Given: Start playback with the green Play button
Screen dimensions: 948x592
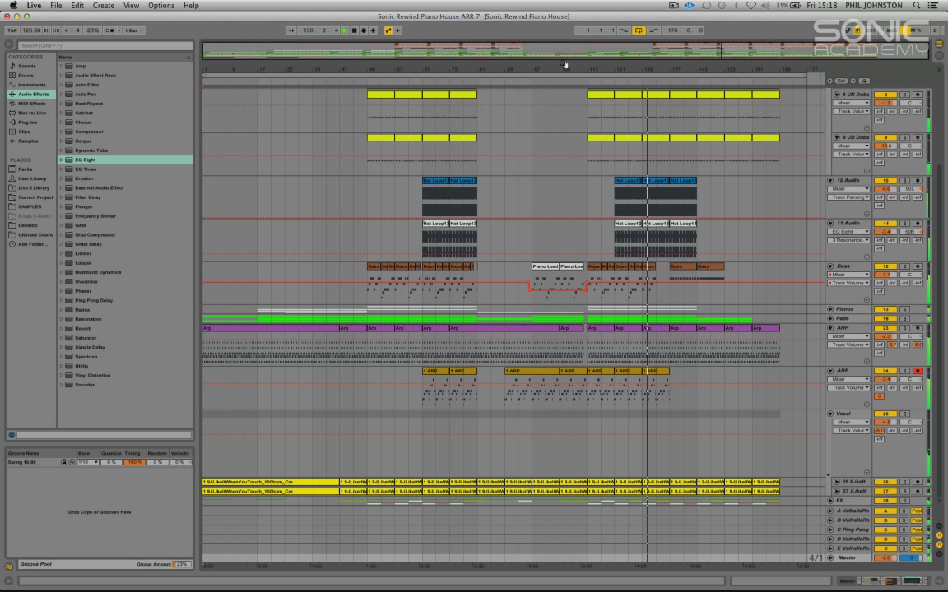Looking at the screenshot, I should [x=346, y=30].
